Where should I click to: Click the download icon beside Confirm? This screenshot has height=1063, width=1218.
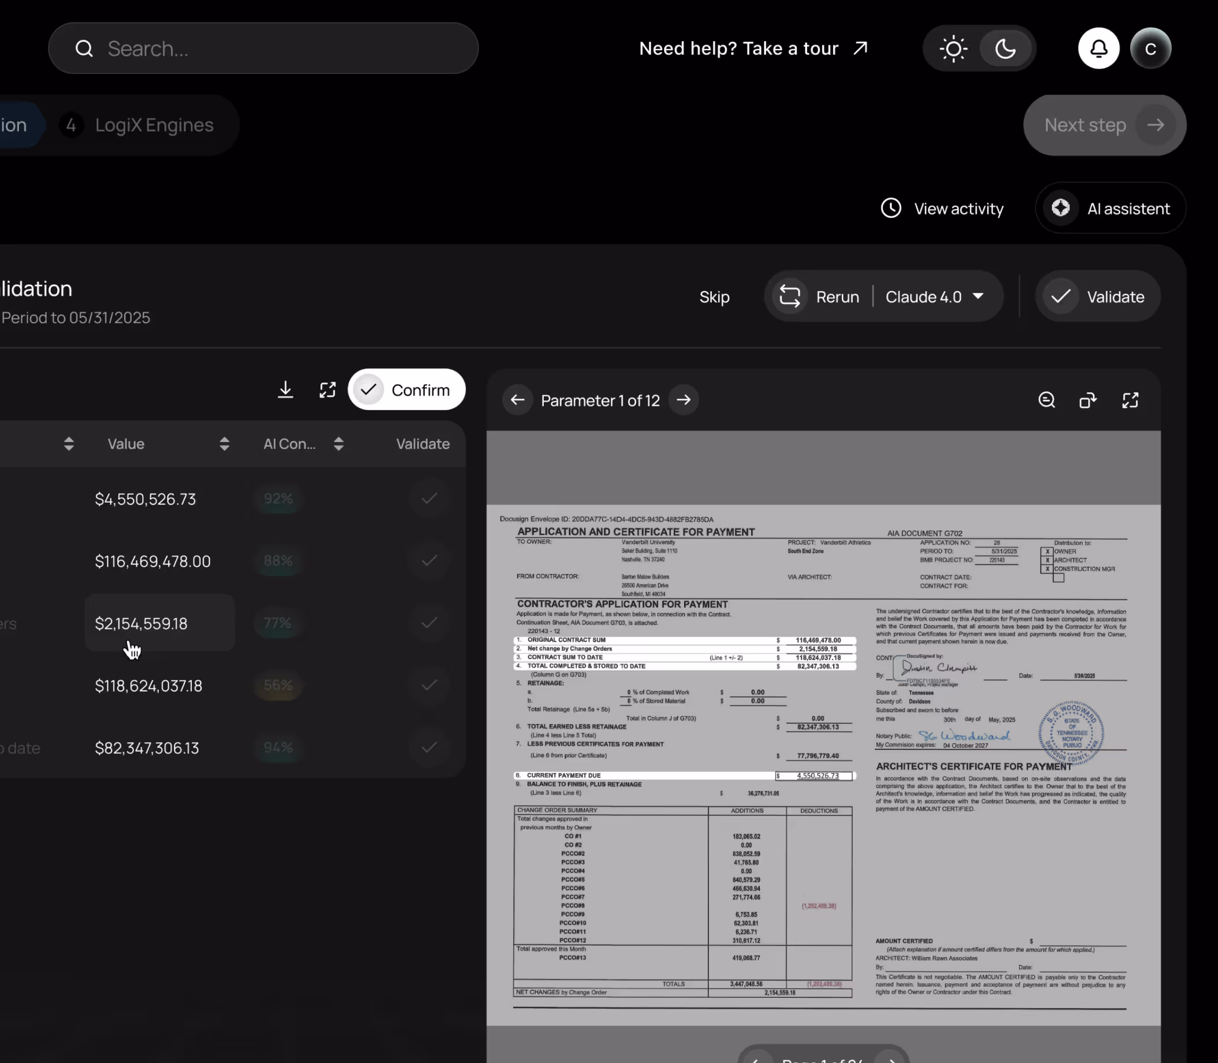(x=285, y=390)
